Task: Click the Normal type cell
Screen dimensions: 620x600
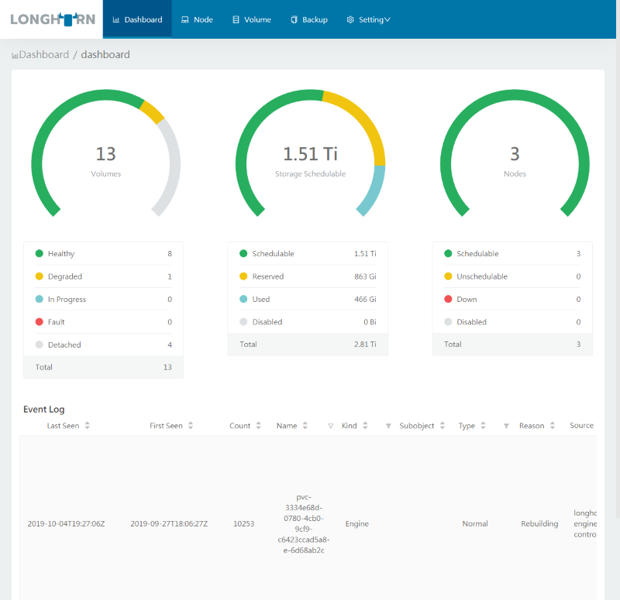Action: pyautogui.click(x=475, y=524)
